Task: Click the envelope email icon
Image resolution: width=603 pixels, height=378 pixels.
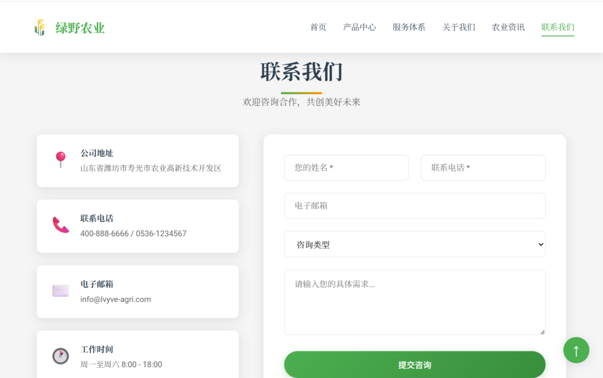Action: pos(61,291)
